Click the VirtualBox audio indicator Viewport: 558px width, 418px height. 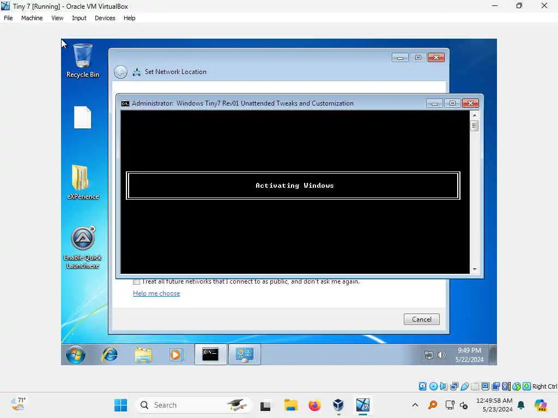click(444, 386)
